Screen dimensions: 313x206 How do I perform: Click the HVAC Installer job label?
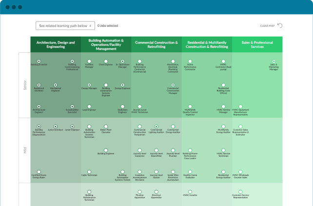click(x=190, y=195)
